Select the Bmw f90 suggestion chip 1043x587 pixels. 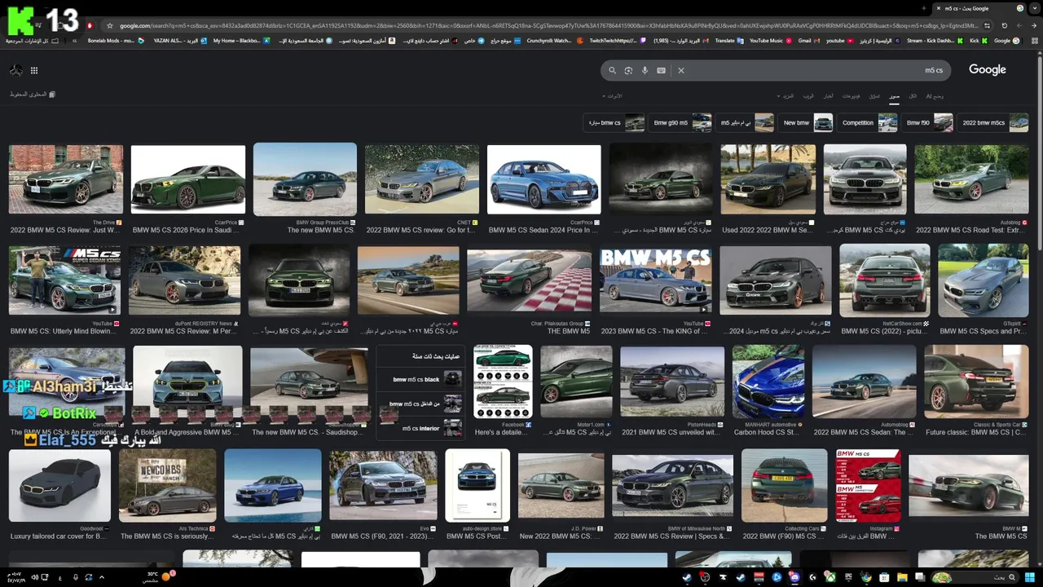[928, 123]
